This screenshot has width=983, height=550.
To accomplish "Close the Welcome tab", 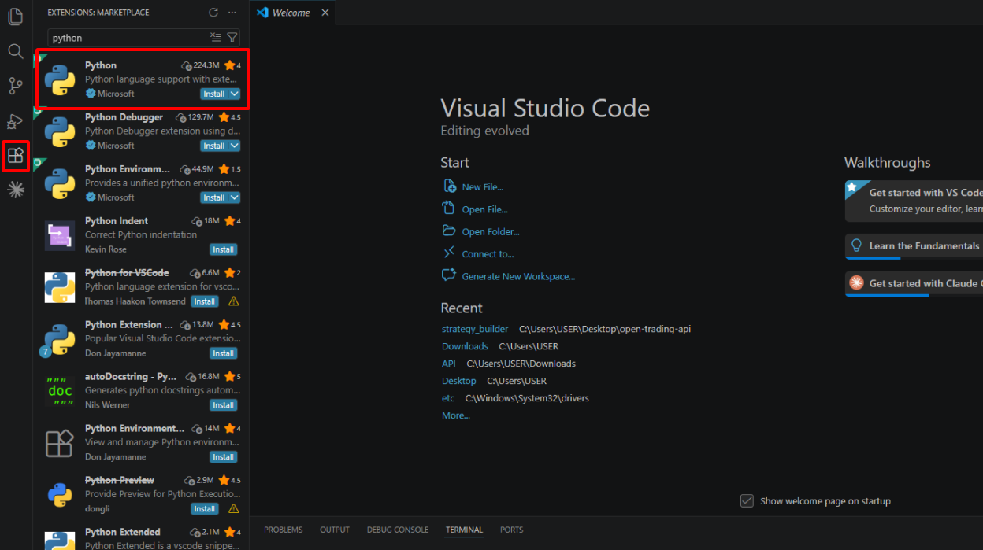I will (x=325, y=13).
